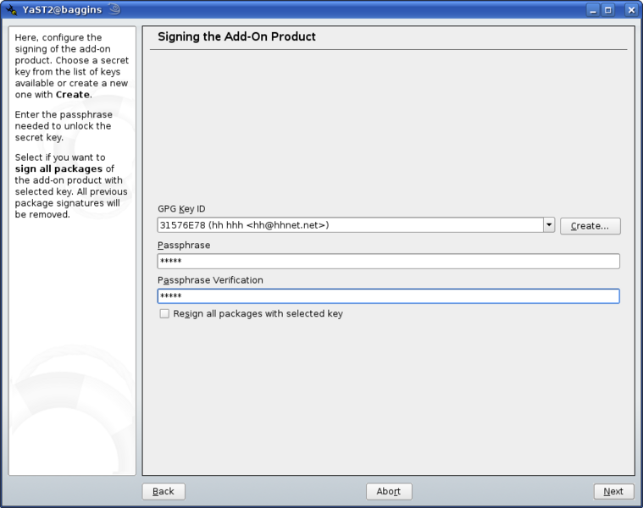Click the Signing the Add-On Product heading

point(236,38)
